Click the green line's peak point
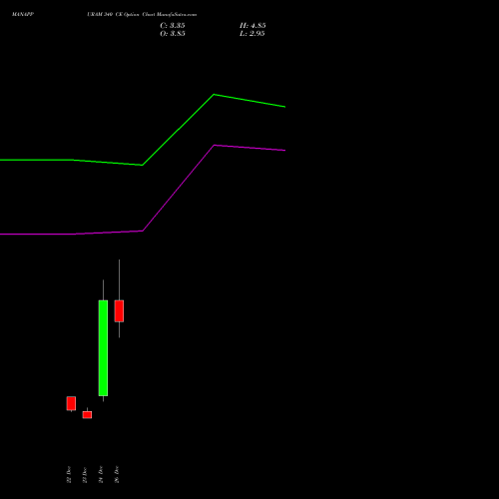 214,95
